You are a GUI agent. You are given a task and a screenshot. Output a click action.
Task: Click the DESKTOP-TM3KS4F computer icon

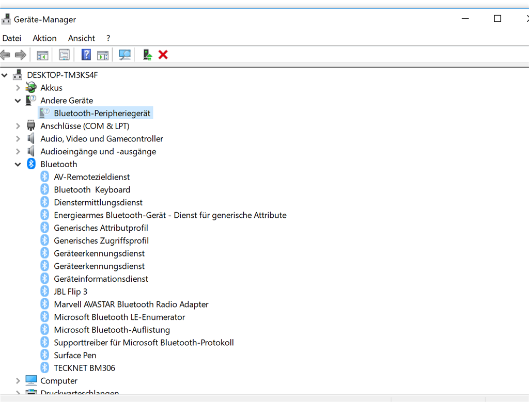[x=18, y=75]
